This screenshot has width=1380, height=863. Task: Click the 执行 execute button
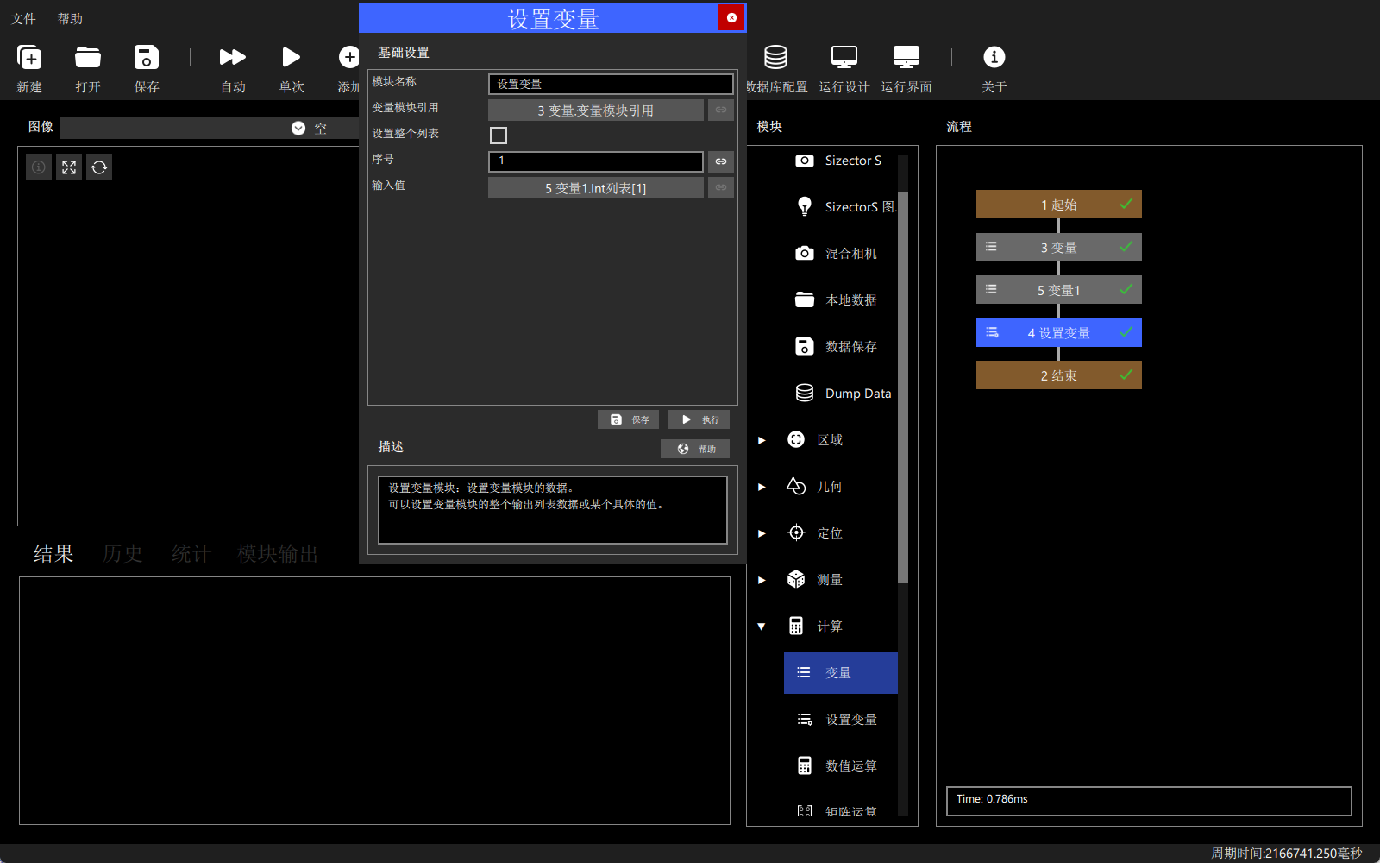click(x=699, y=419)
